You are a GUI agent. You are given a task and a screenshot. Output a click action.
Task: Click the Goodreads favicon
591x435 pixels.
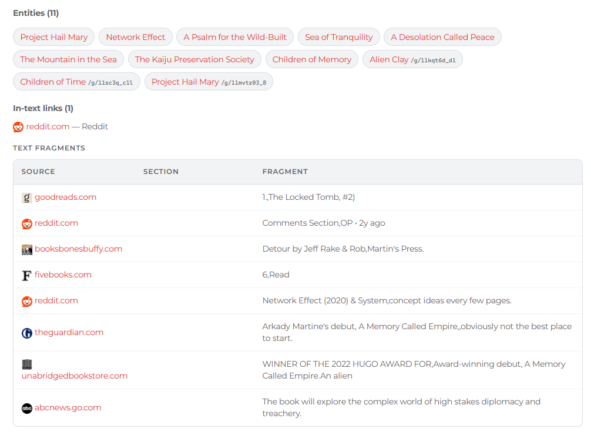click(26, 198)
